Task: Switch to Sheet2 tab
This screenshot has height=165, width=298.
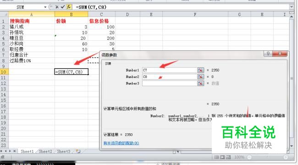Action: [45, 152]
